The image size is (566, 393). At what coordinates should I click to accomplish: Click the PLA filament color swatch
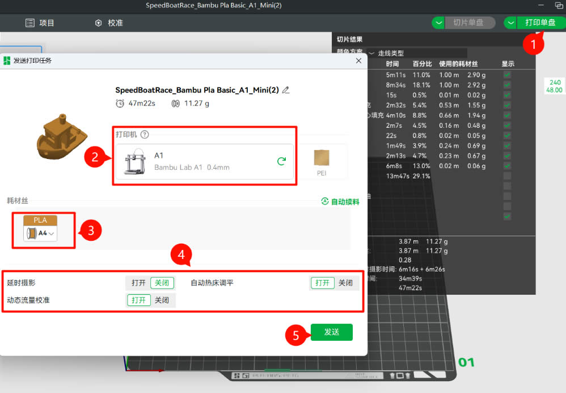pos(40,220)
